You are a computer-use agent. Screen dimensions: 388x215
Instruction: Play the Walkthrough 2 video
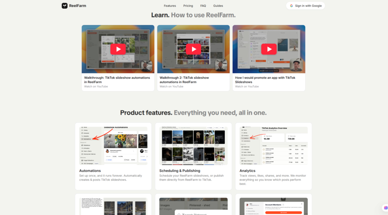[x=194, y=49]
